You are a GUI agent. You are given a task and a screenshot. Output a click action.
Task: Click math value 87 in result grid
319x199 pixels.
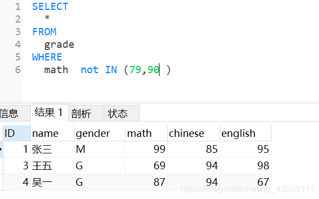146,182
